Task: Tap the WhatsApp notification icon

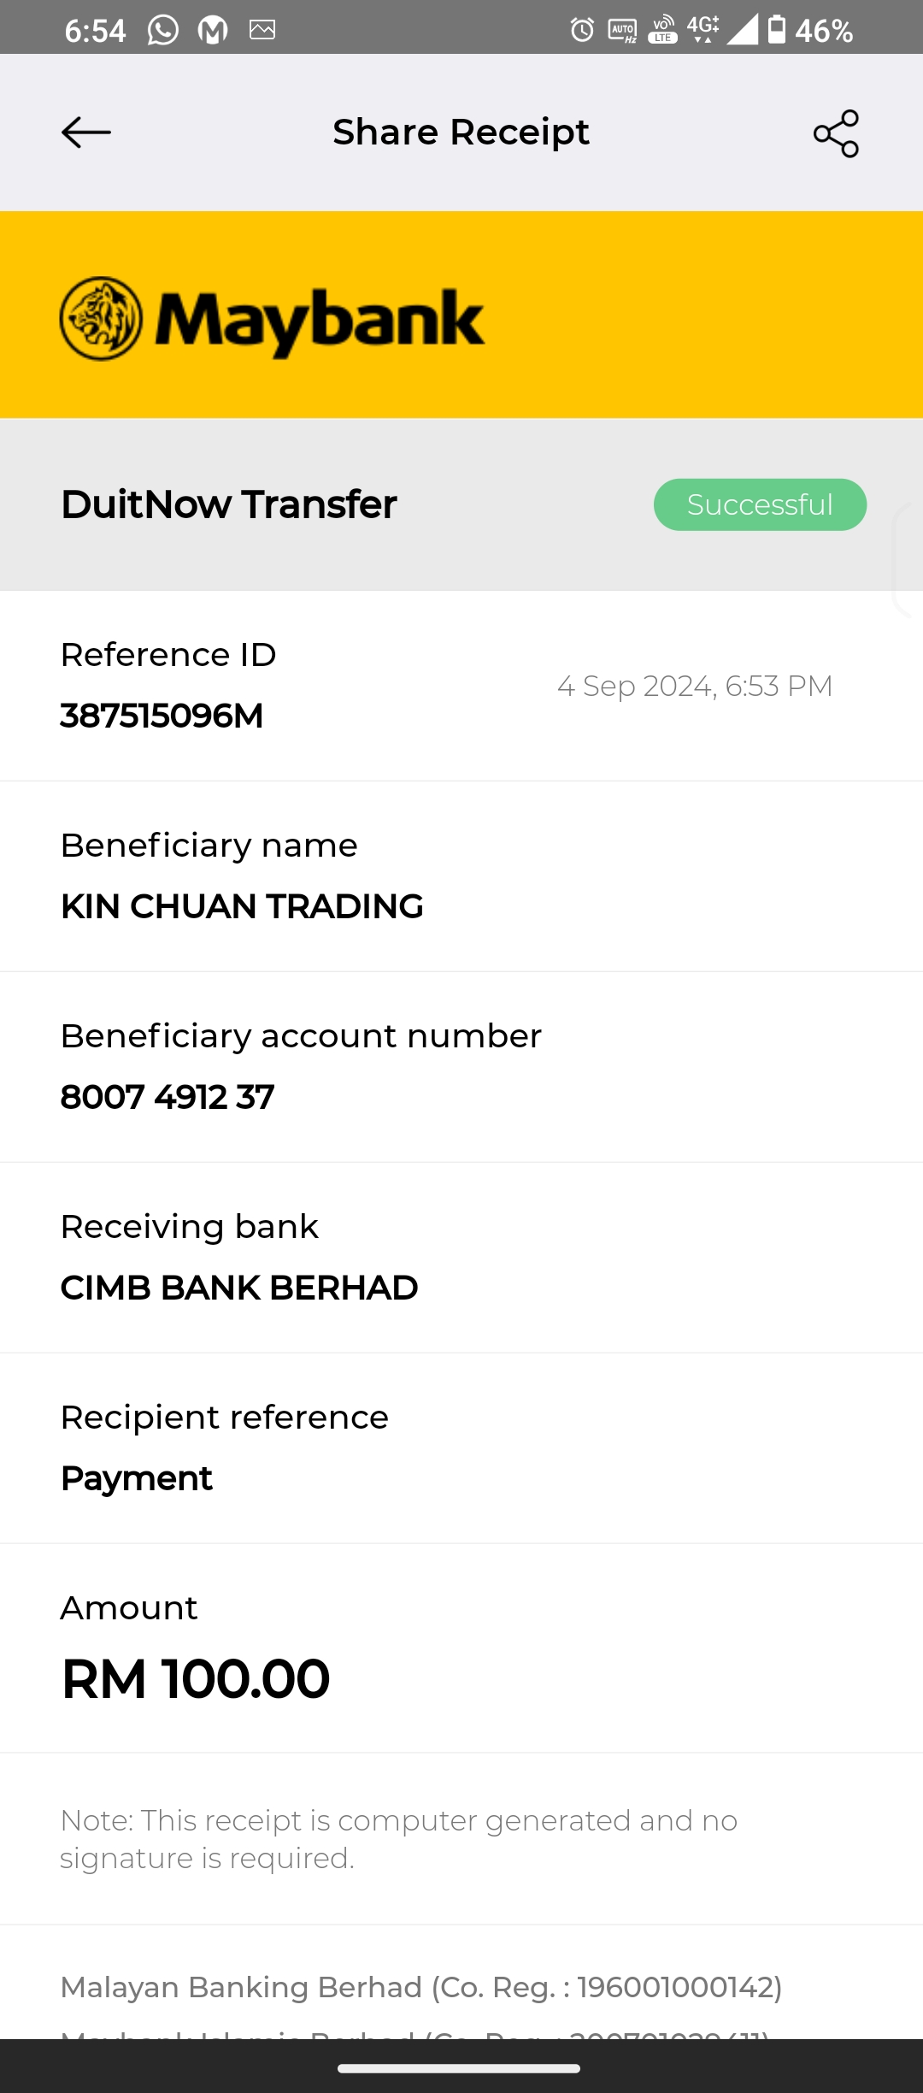Action: (162, 31)
